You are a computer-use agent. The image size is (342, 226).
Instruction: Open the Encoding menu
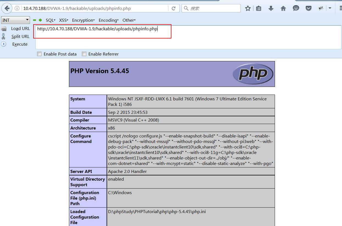click(109, 20)
